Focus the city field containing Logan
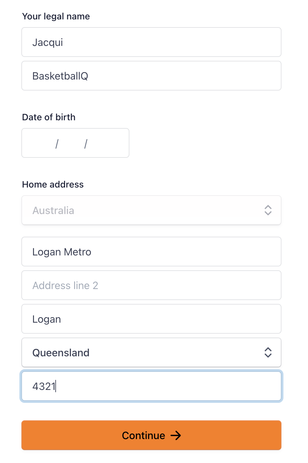Viewport: 308px width, 463px height. pyautogui.click(x=151, y=319)
